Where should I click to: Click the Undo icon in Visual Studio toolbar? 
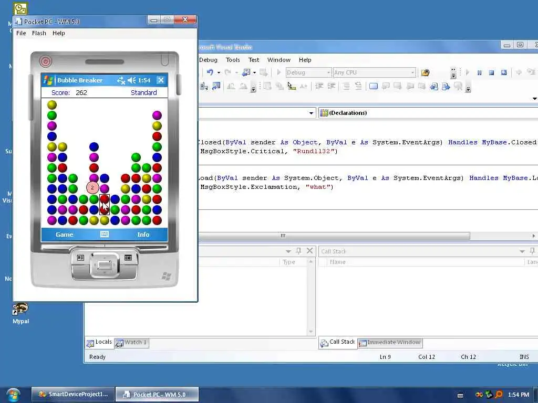210,72
